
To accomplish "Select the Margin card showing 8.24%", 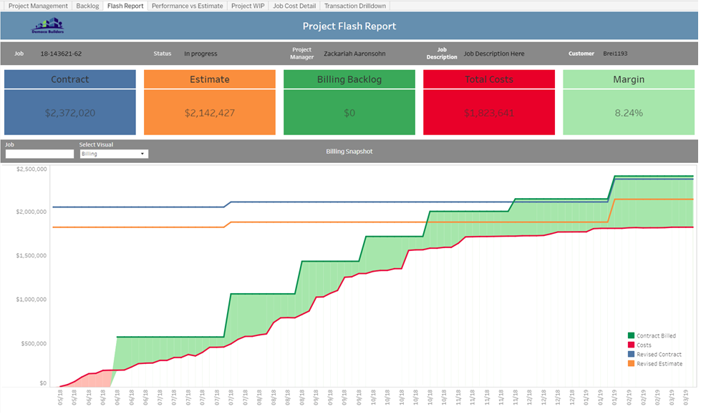I will click(x=629, y=112).
